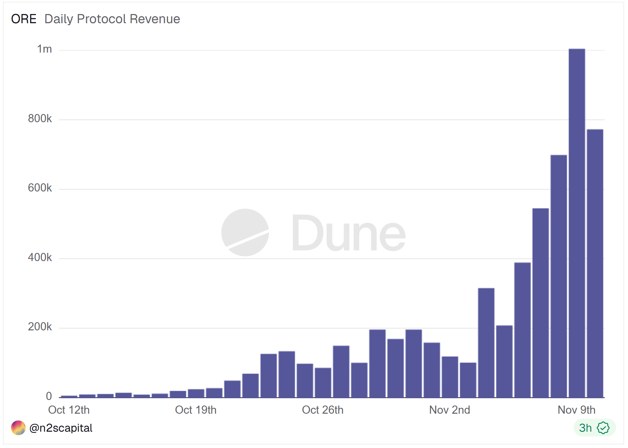Click the ORE title text

coord(24,19)
